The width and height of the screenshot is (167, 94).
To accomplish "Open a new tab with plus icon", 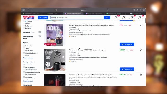I will click(x=140, y=10).
